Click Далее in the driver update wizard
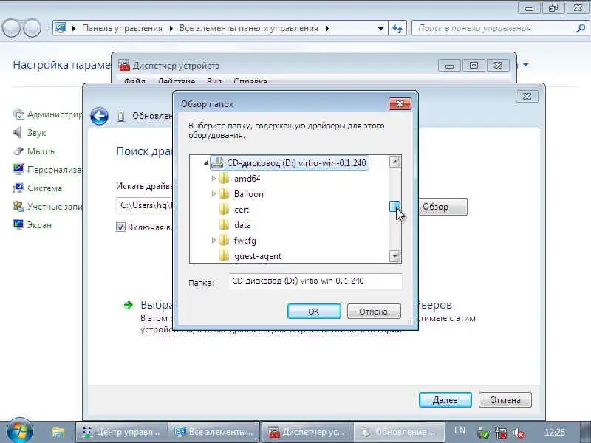Image resolution: width=591 pixels, height=443 pixels. coord(445,400)
